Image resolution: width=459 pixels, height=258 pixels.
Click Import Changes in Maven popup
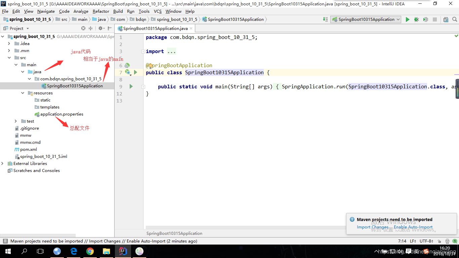tap(373, 227)
